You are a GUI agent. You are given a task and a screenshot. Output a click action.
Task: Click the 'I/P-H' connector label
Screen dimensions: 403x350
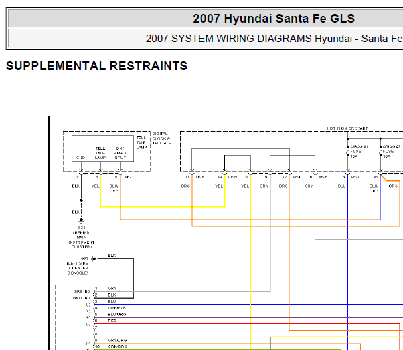(232, 177)
